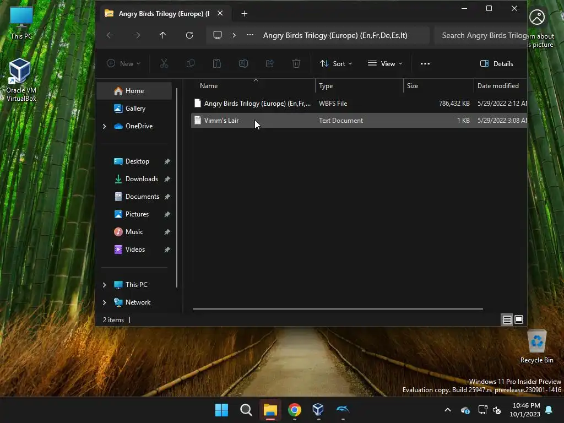Click the Copy icon in toolbar
The image size is (564, 423).
190,64
